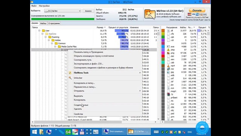Screen dimensions: 241x136
Task: Click the Media Cache Files folder icon
Action: point(59,46)
